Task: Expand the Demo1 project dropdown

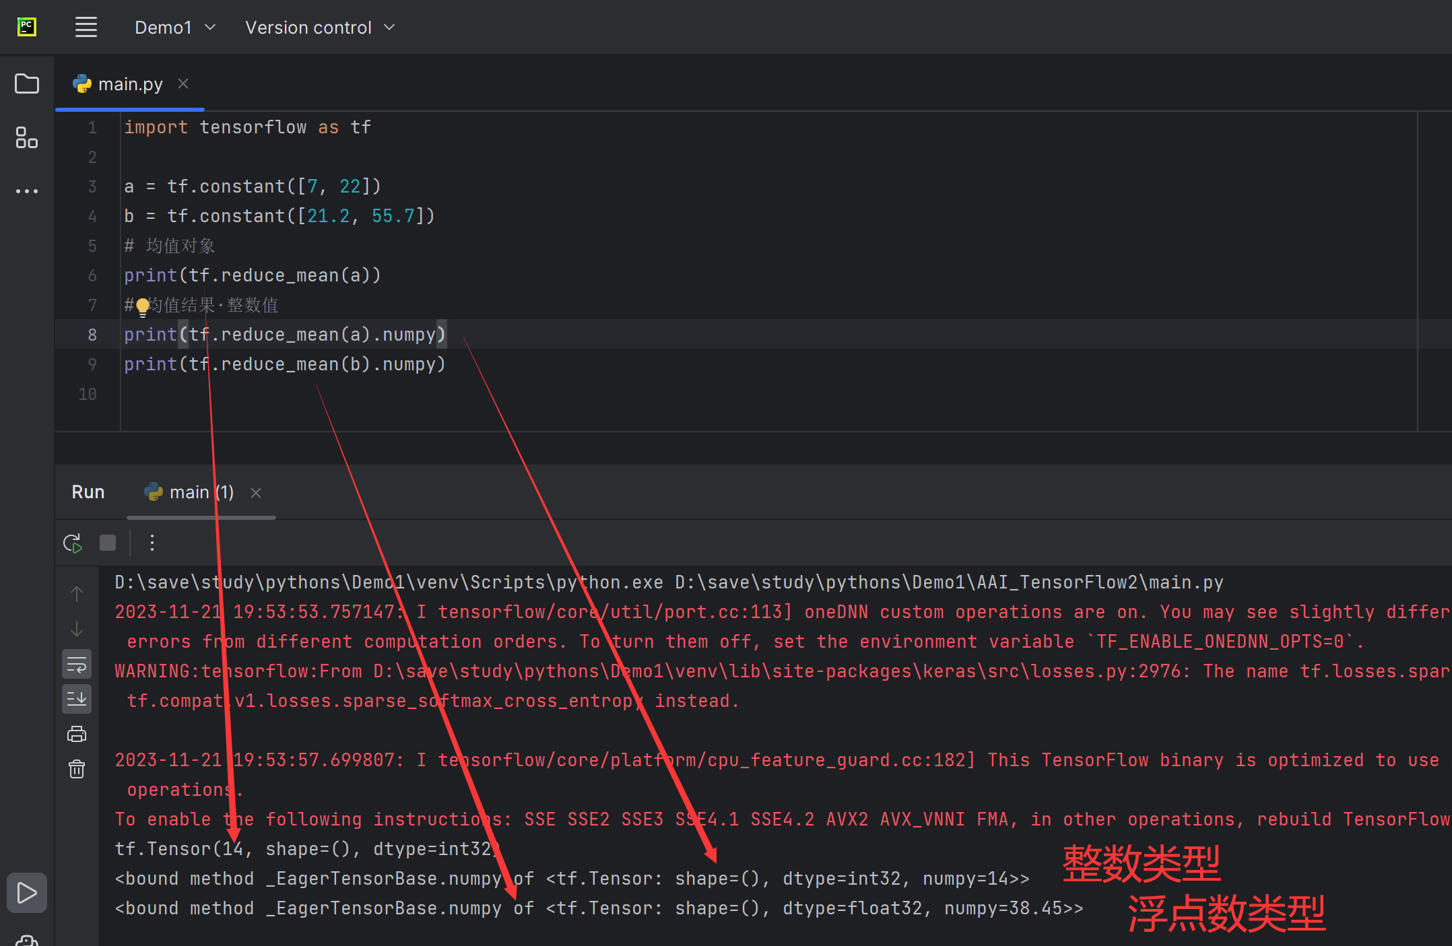Action: click(174, 28)
